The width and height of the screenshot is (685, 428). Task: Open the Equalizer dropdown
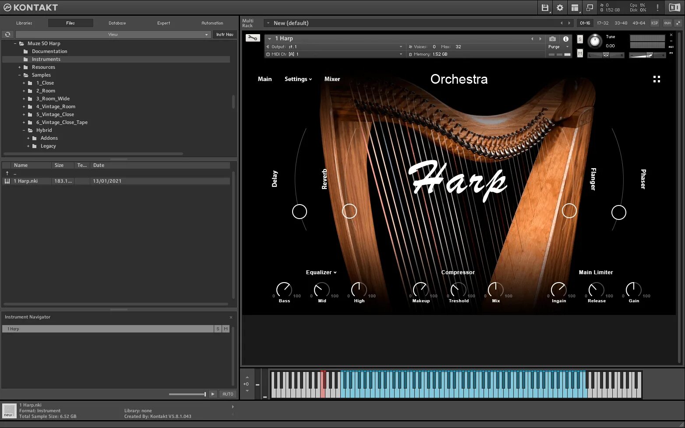[321, 272]
